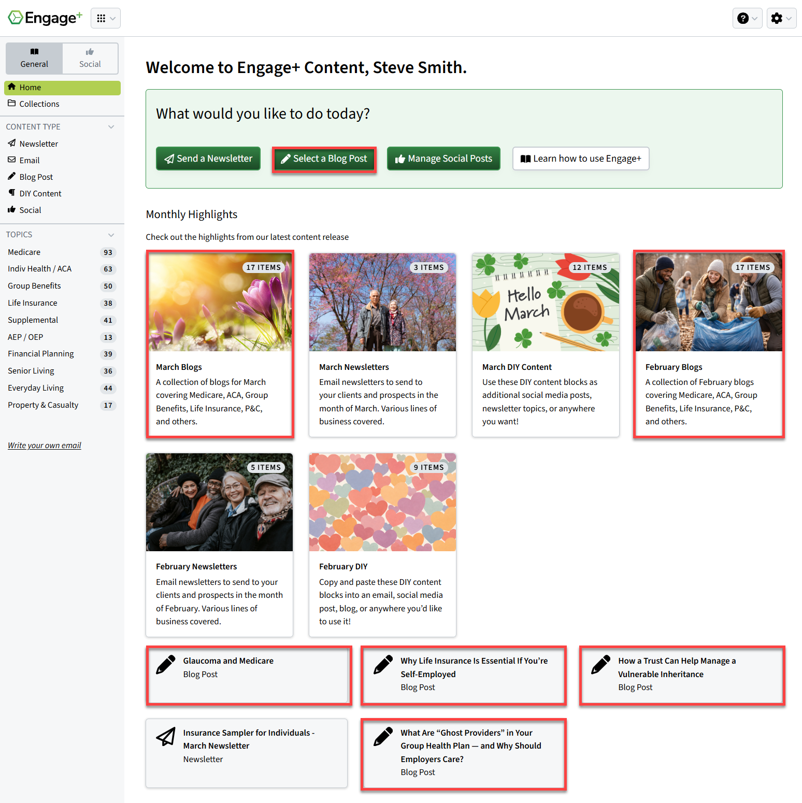Click the Write your own email link
The image size is (802, 803).
[x=45, y=446]
